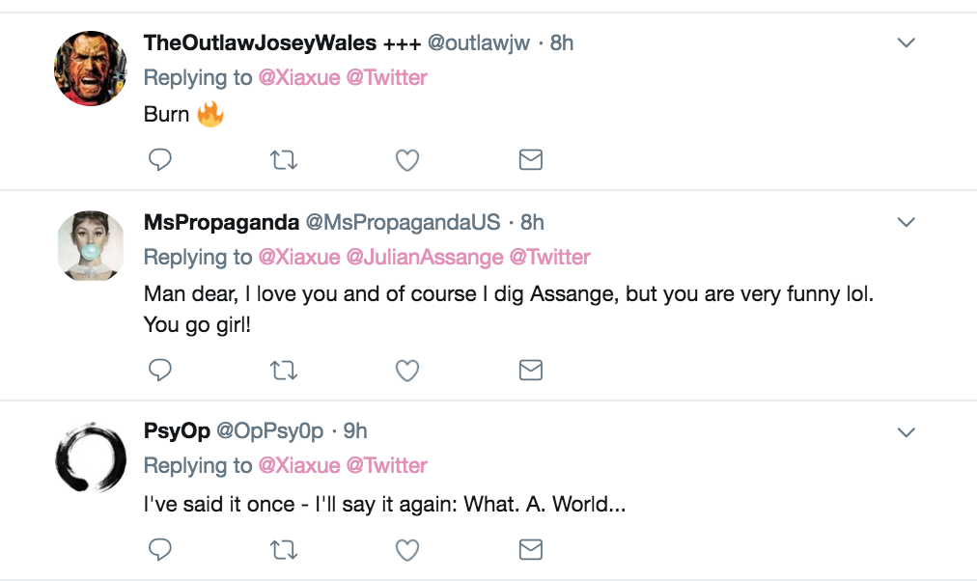Message PsyOp's tweet using the envelope icon
Viewport: 977px width, 581px height.
[531, 550]
